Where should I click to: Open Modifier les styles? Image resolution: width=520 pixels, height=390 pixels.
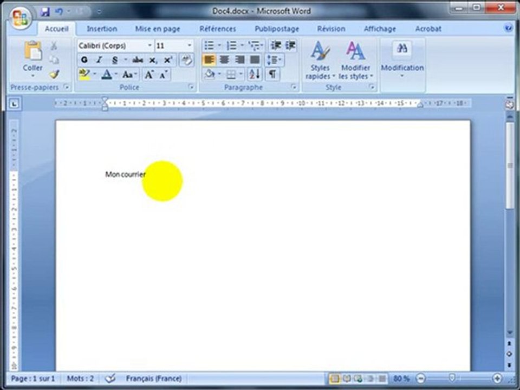(x=356, y=60)
